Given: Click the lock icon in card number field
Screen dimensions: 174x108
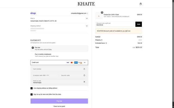Looking at the screenshot, I should [x=84, y=69].
